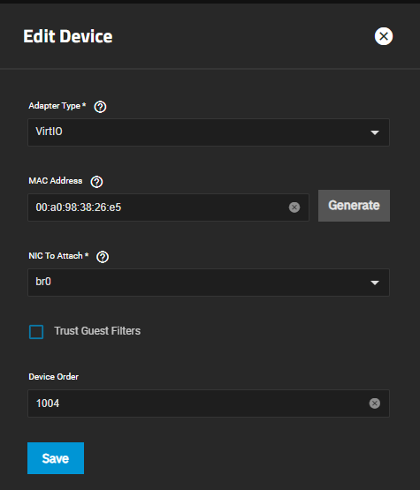The height and width of the screenshot is (490, 420).
Task: Clear the Device Order value using its X icon
Action: pyautogui.click(x=375, y=403)
